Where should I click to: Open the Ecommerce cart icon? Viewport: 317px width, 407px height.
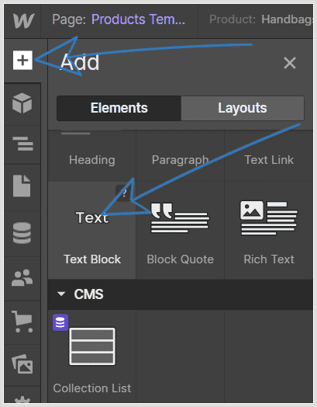click(x=22, y=322)
